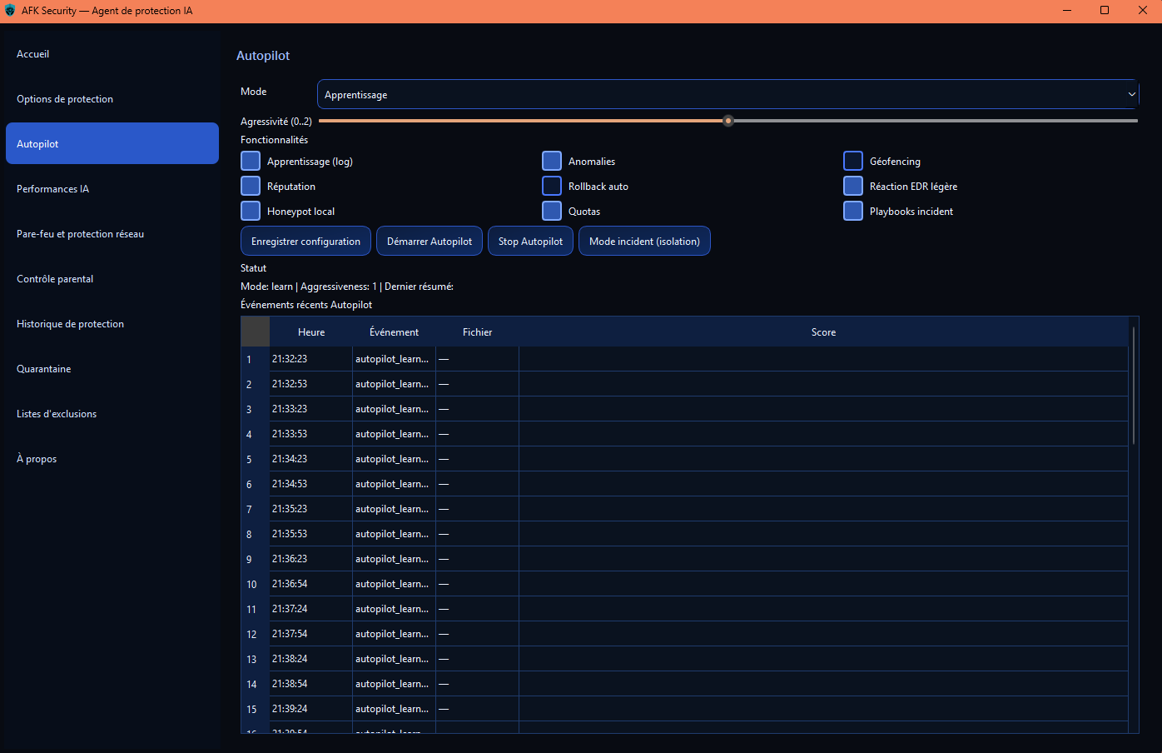
Task: Go to the Quarantaine page
Action: click(44, 369)
